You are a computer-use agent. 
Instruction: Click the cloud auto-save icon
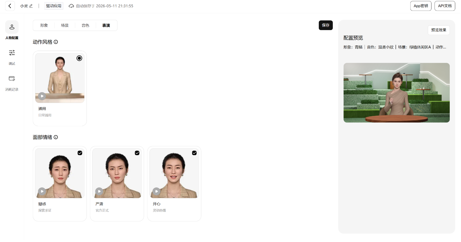(71, 6)
